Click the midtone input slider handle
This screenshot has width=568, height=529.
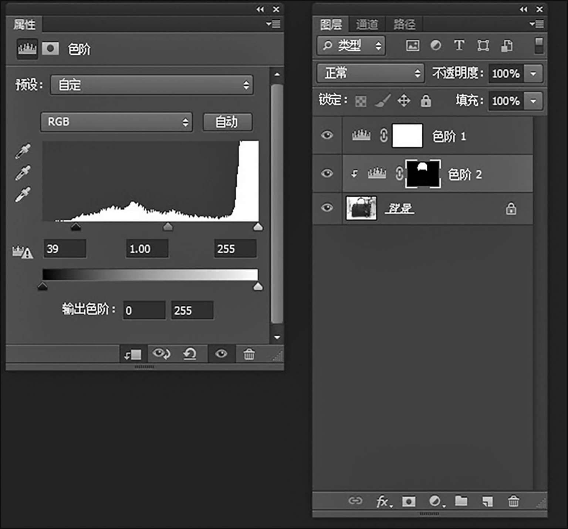pos(168,226)
